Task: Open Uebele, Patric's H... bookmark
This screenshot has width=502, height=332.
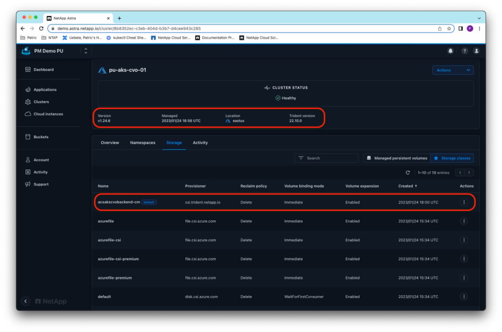Action: click(82, 38)
